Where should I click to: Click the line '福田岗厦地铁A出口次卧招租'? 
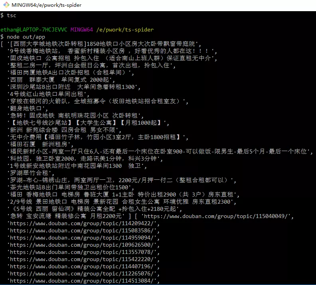click(x=71, y=73)
